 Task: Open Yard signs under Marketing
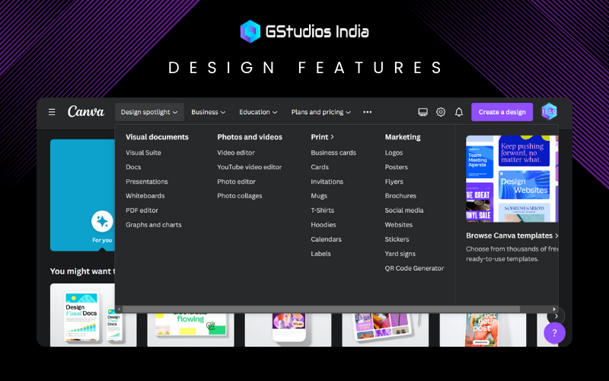click(400, 254)
